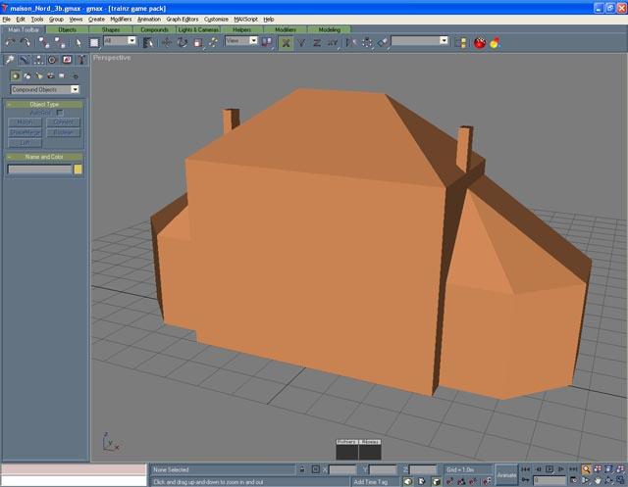Viewport: 628px width, 487px height.
Task: Open the Modify command panel tab
Action: tap(24, 60)
